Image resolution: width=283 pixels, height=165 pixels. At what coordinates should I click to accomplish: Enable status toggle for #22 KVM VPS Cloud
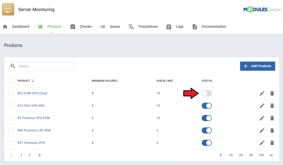[x=207, y=93]
